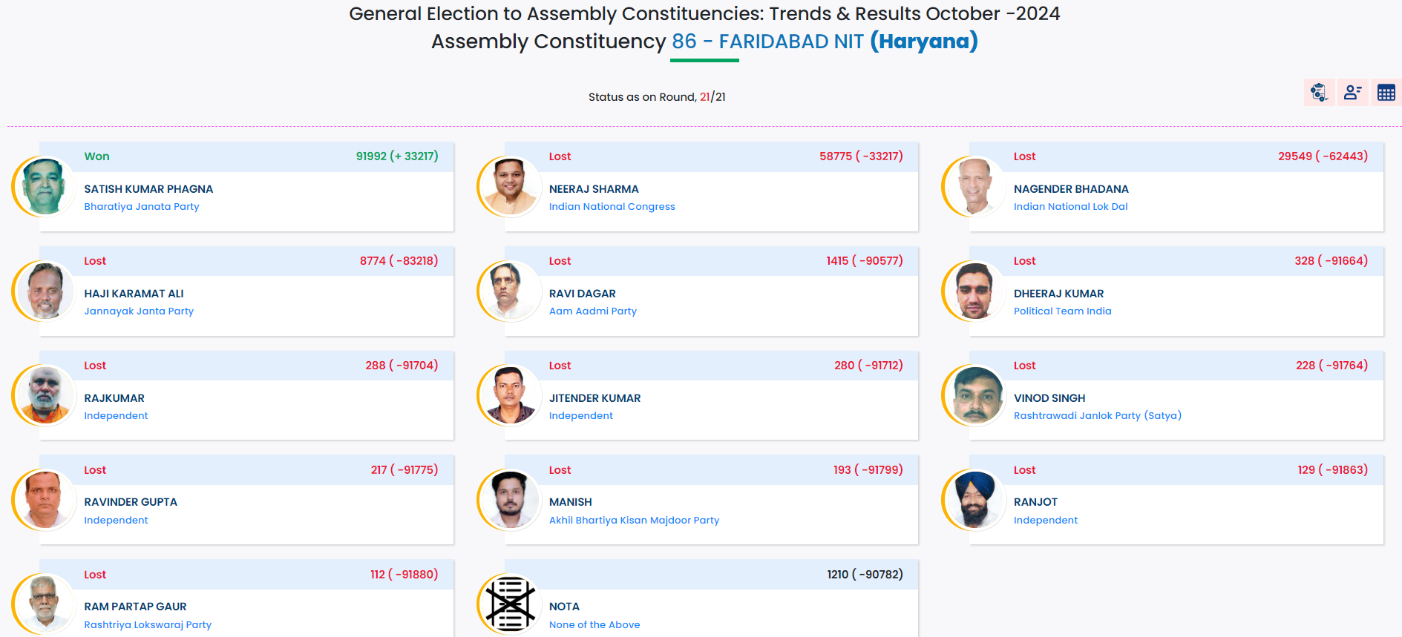Select the Won status on Phagna's card

tap(96, 156)
